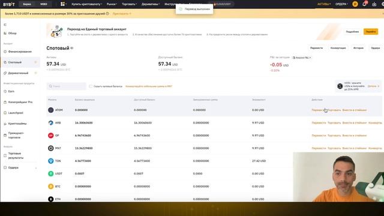
Task: Open 'Рынки' dropdown menu
Action: click(112, 4)
